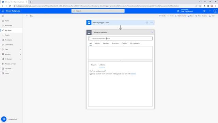218x123 pixels.
Task: Click the Undo button
Action: coord(162,16)
